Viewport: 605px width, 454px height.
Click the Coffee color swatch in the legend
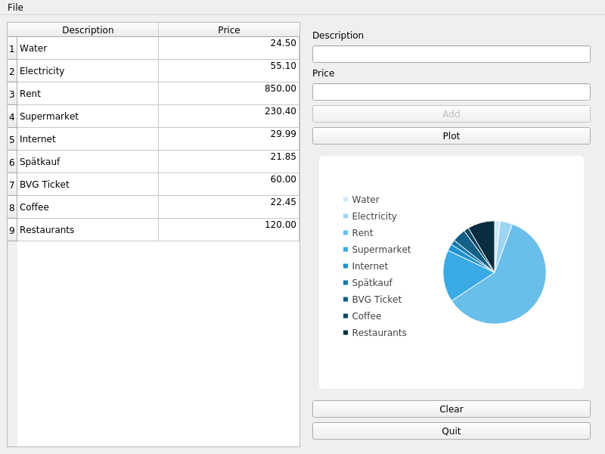345,316
